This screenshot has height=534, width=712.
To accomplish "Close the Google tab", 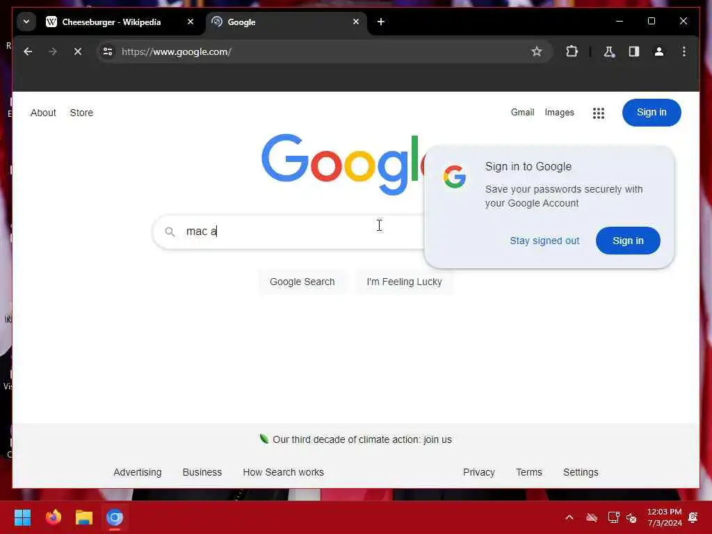I will point(356,22).
